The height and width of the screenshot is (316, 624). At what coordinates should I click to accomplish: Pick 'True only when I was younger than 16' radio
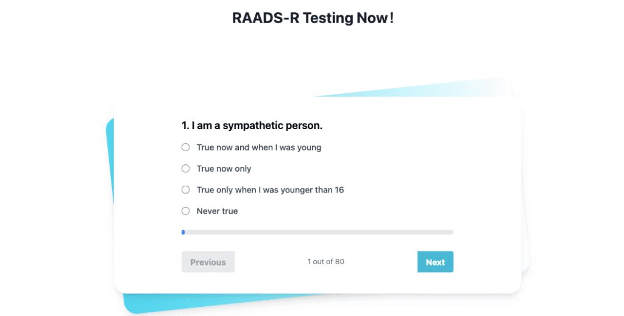click(186, 190)
